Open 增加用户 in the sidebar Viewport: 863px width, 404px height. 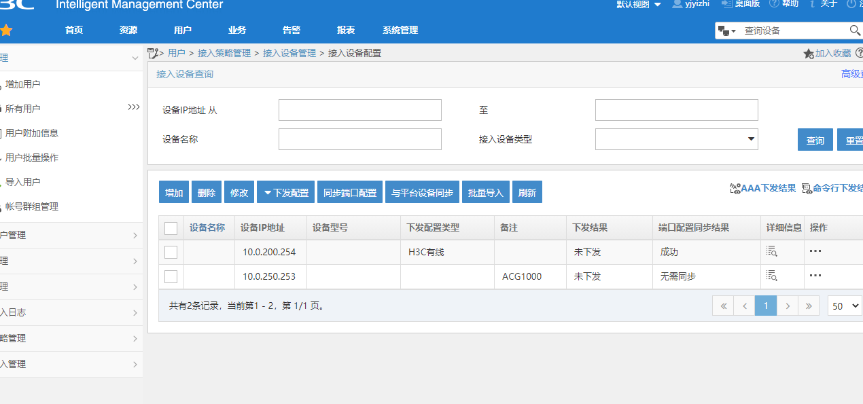click(x=23, y=84)
